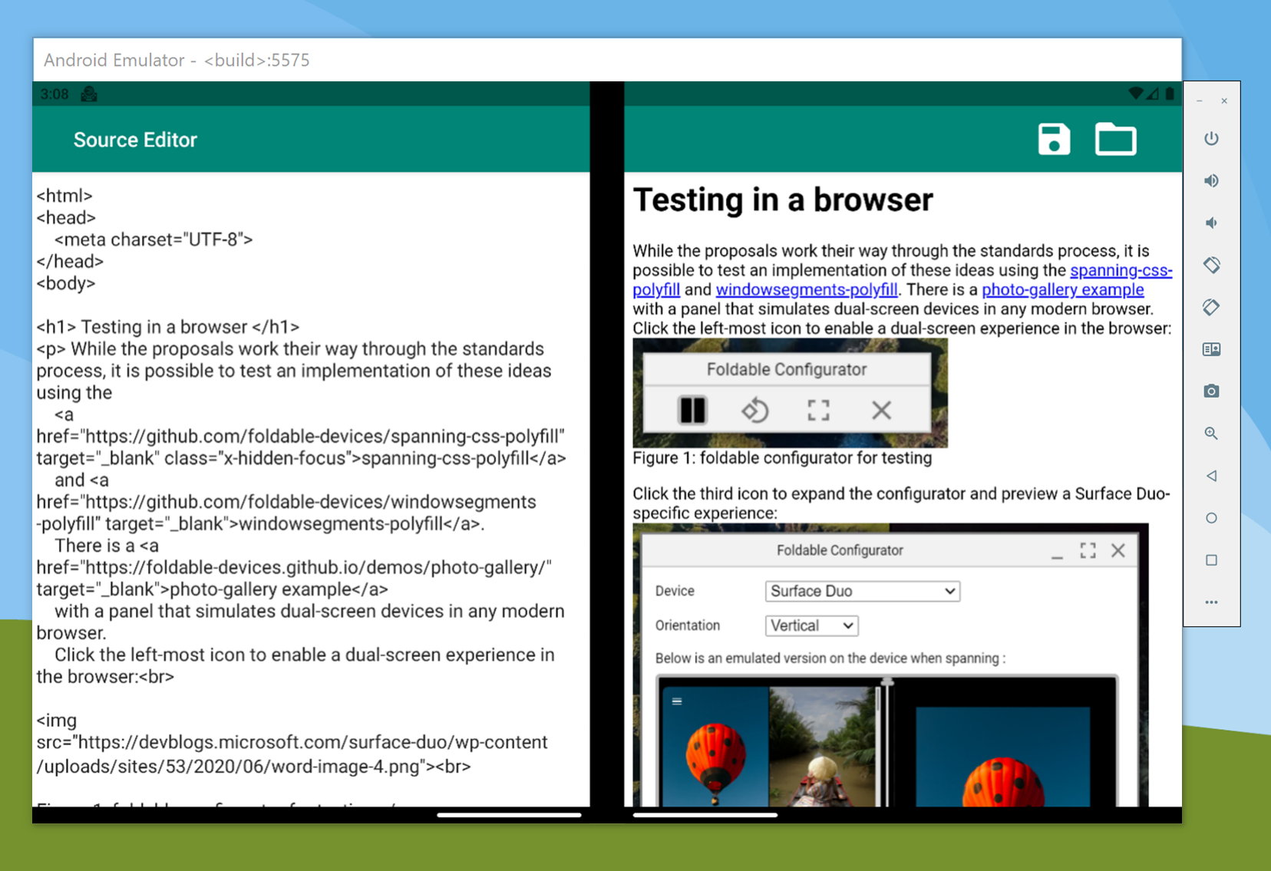Click the "Below is an emulated version" text

[x=830, y=658]
